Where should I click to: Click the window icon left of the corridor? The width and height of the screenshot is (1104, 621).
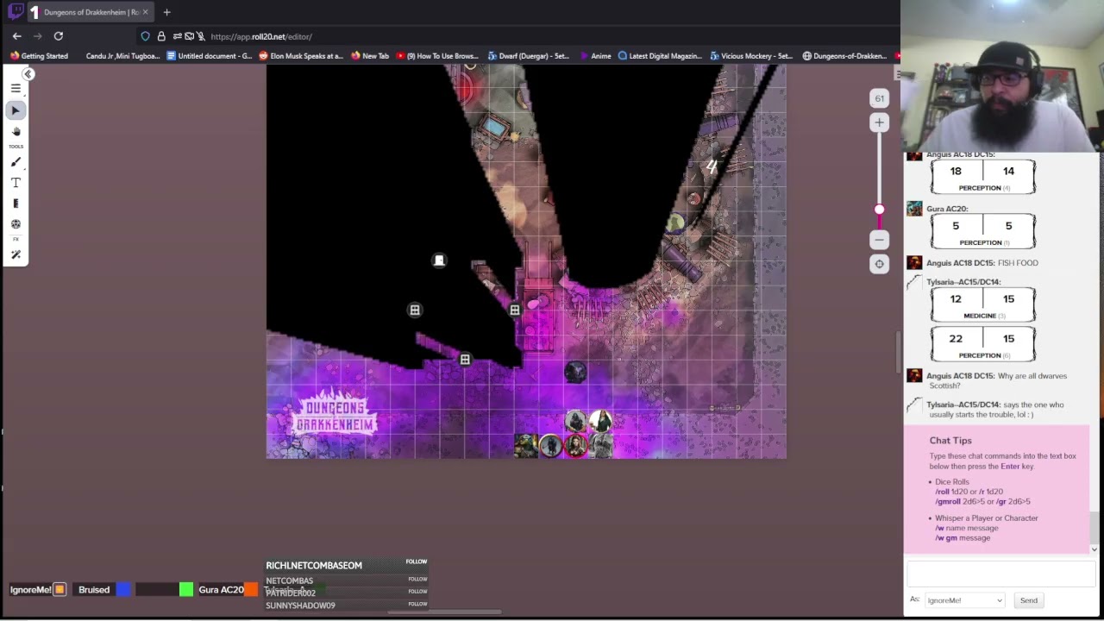coord(415,310)
